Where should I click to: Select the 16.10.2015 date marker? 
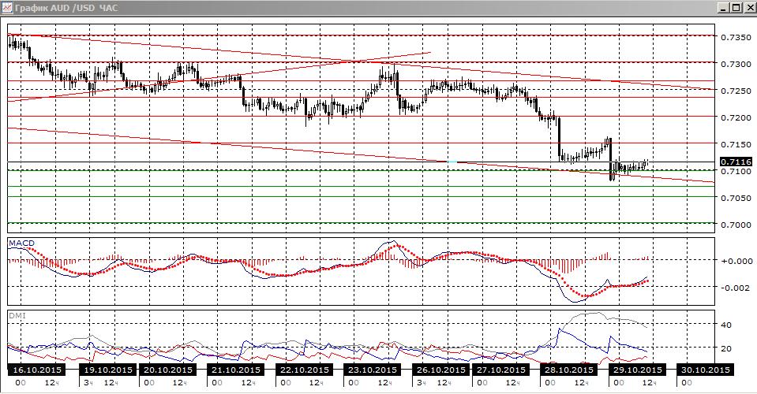click(37, 370)
